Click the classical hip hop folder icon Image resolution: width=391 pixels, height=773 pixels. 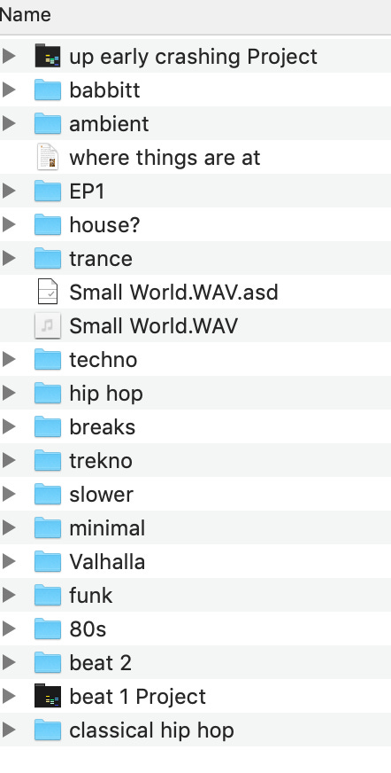pos(48,730)
